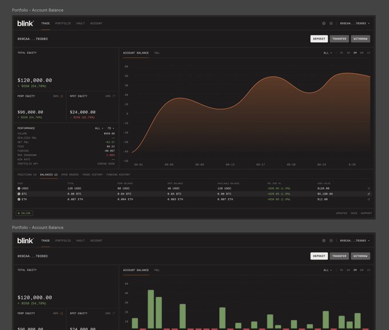Click the $24,000.00 Spot Equity value in upper panel

pos(82,112)
